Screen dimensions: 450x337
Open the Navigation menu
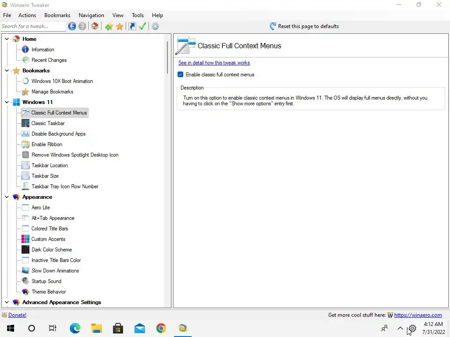click(91, 15)
